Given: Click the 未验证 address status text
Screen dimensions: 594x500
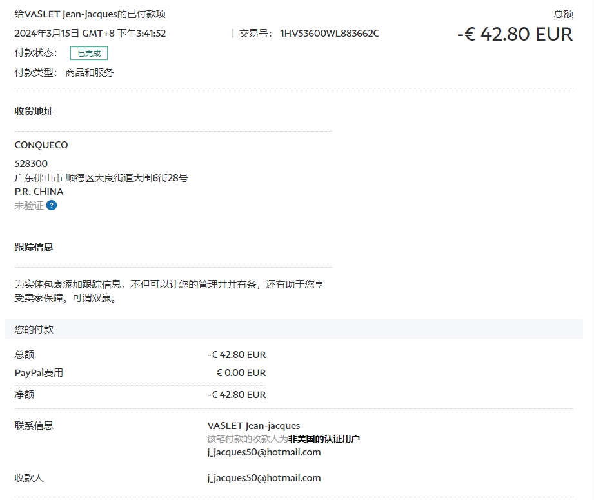Looking at the screenshot, I should coord(29,206).
